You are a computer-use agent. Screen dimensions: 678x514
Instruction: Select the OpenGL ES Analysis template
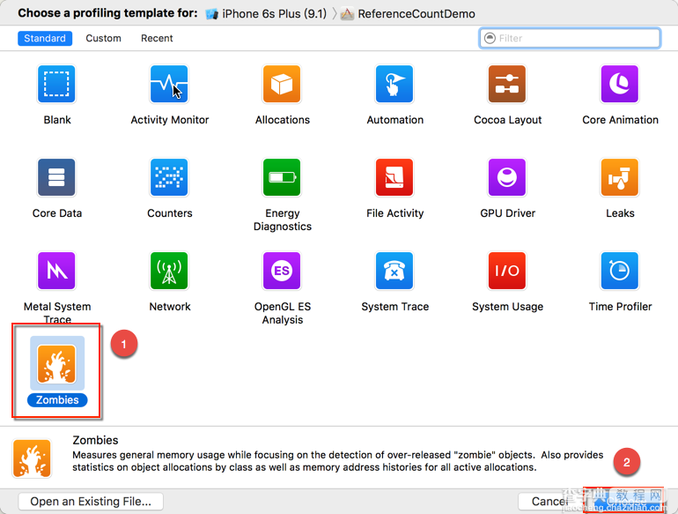tap(282, 271)
